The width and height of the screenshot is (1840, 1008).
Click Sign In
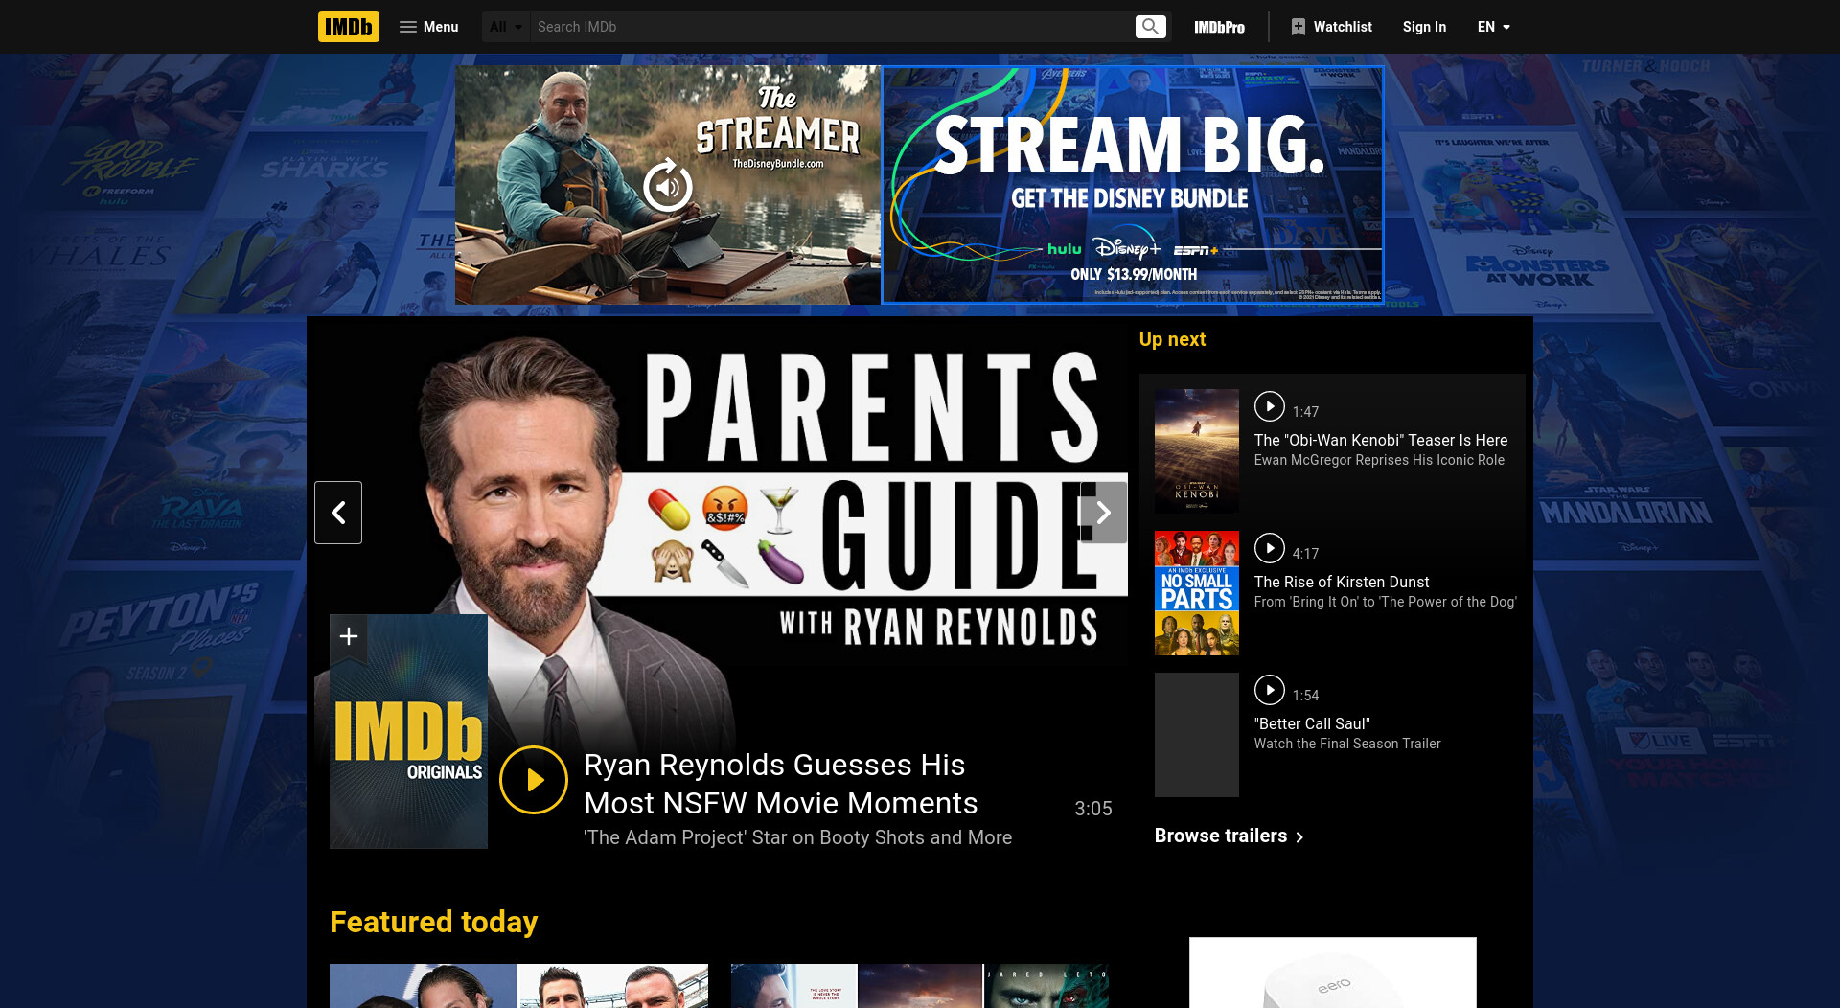(x=1424, y=27)
